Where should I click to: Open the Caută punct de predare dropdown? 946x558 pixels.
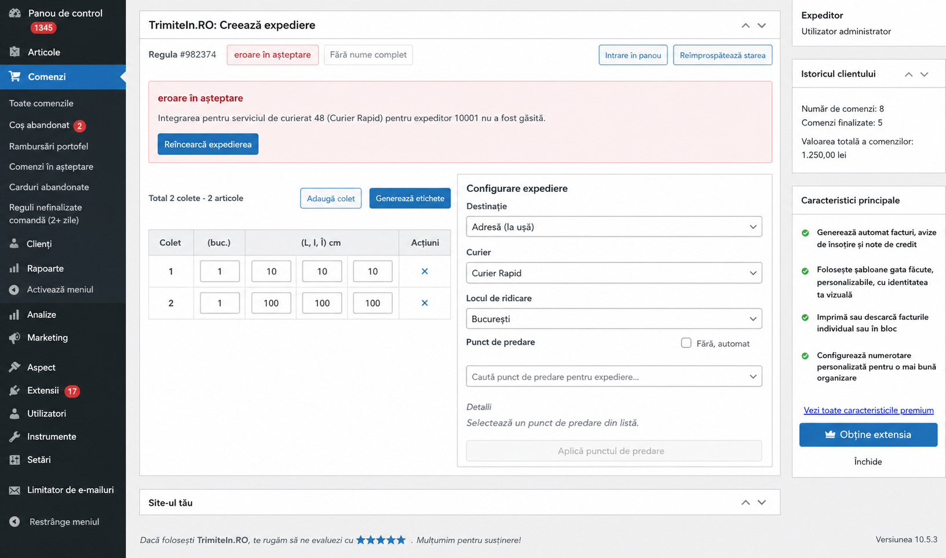pyautogui.click(x=613, y=377)
